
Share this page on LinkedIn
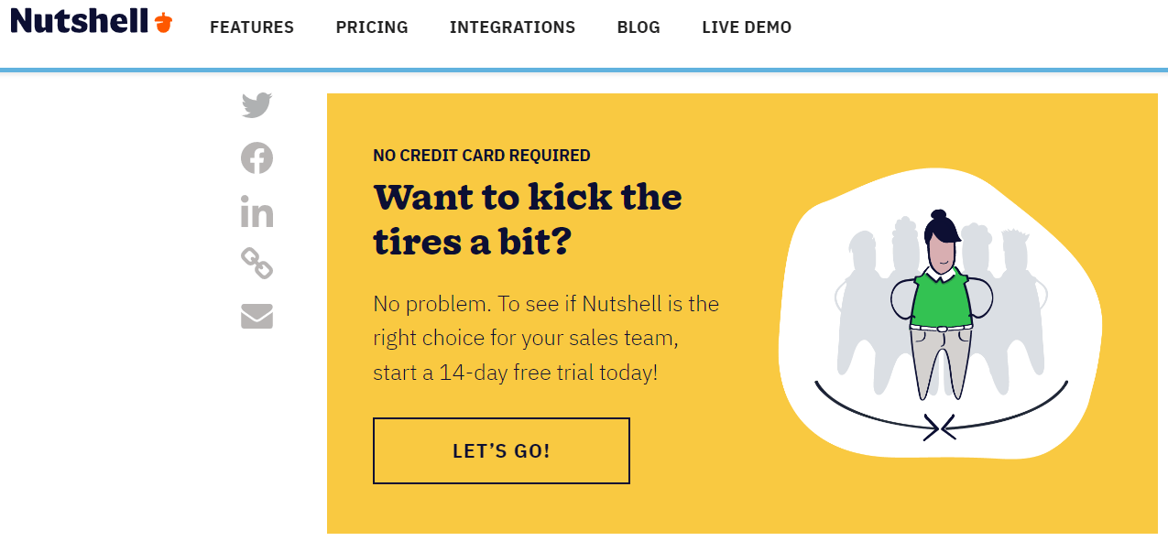pyautogui.click(x=257, y=211)
